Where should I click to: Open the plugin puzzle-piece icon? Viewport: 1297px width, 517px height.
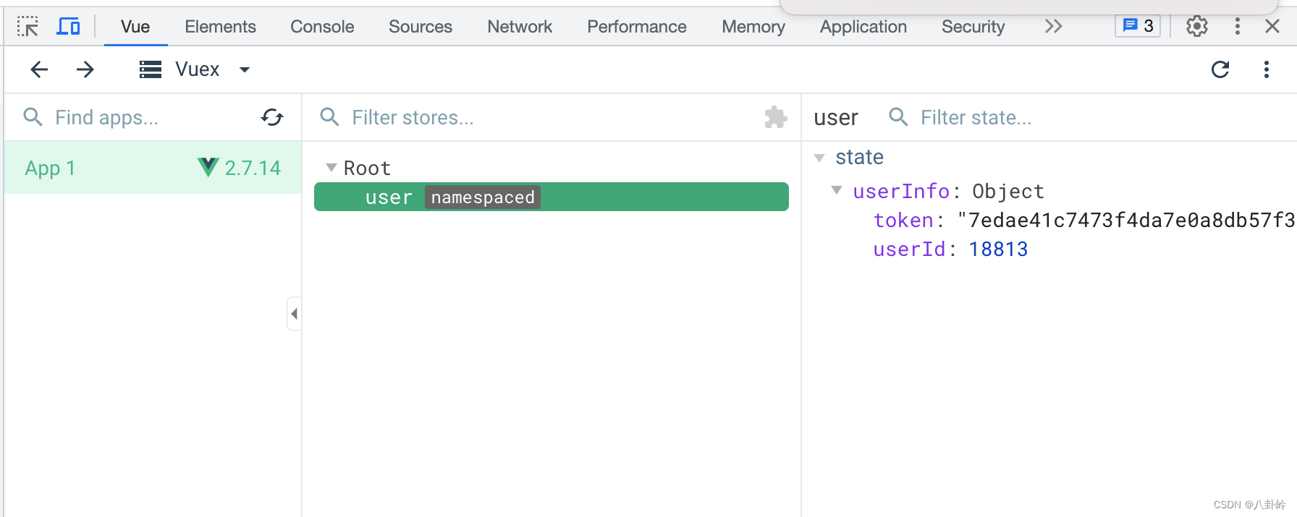point(775,117)
